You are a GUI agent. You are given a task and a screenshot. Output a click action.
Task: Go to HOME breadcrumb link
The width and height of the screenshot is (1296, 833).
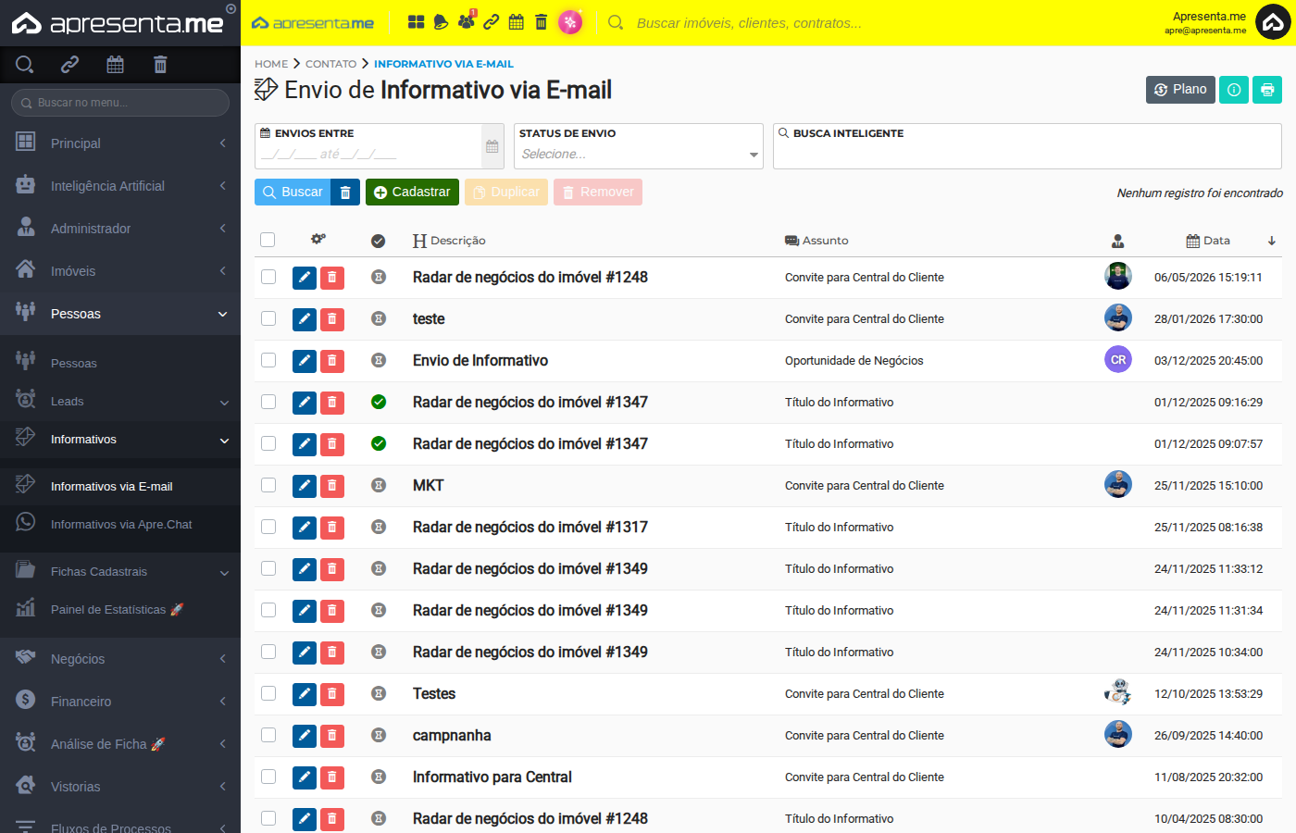tap(271, 64)
